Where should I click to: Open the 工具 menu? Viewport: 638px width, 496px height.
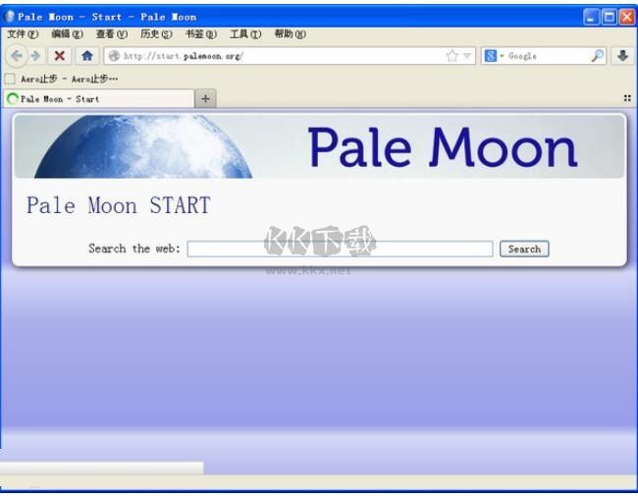point(245,34)
